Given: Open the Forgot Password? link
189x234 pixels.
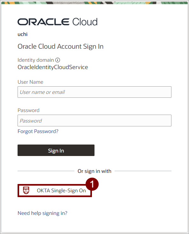Looking at the screenshot, I should [38, 131].
